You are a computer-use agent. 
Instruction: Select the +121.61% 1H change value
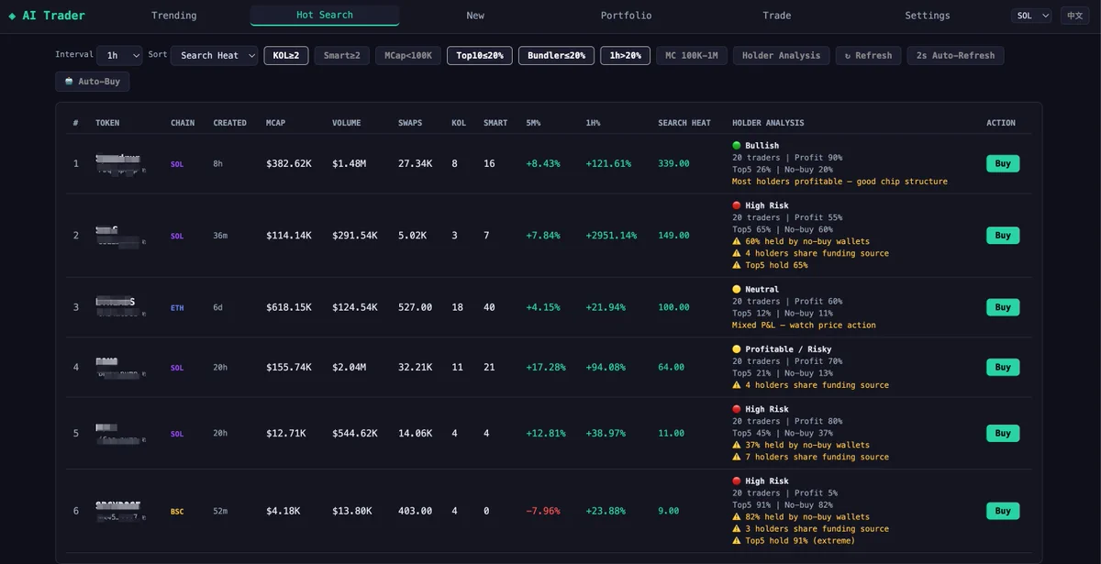[x=608, y=164]
